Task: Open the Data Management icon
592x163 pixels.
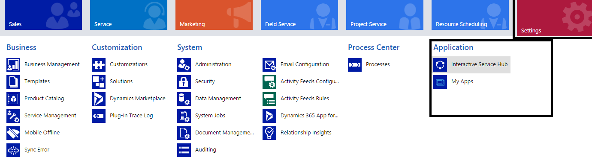Action: [x=184, y=99]
